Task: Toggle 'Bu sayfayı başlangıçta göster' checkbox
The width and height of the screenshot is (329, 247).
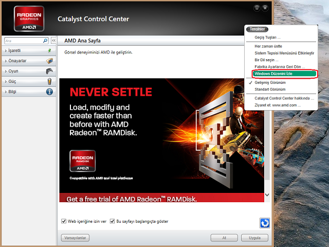Action: 112,221
